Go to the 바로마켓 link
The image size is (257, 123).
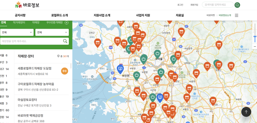tap(210, 15)
